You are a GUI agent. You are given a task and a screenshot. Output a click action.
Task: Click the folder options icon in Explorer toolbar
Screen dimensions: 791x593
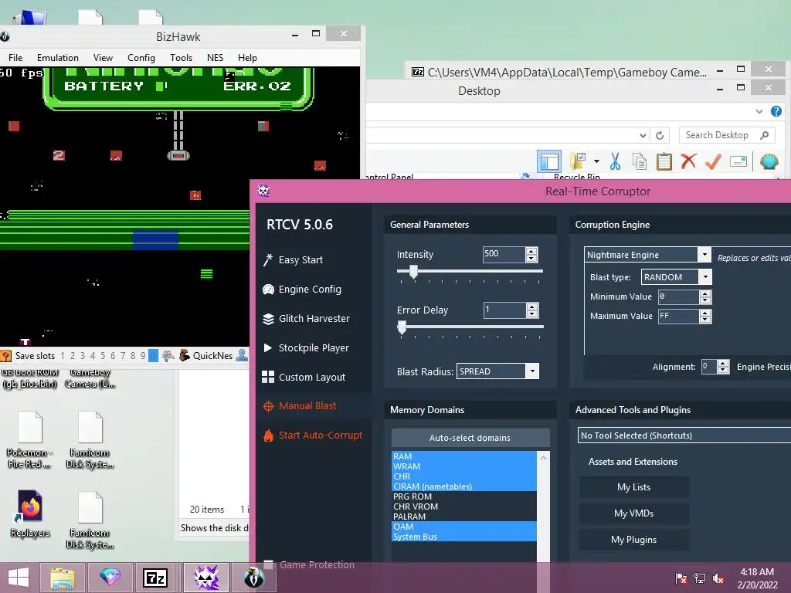coord(577,161)
